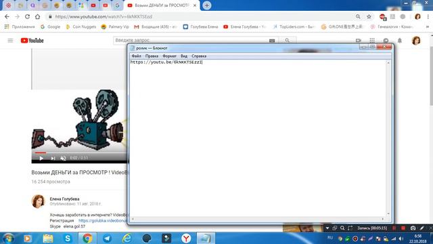Open Chrome three-dot menu
Image resolution: width=433 pixels, height=244 pixels.
[x=428, y=16]
